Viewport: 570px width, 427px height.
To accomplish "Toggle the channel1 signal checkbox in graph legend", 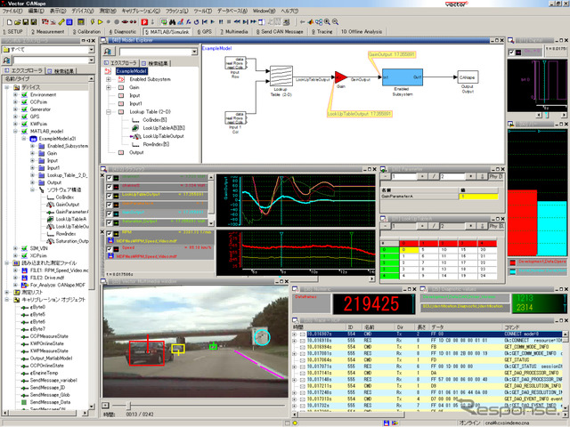I will coord(109,187).
